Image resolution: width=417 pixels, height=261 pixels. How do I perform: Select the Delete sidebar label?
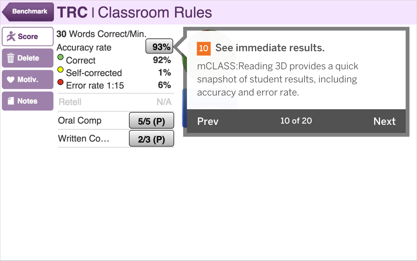tap(28, 58)
